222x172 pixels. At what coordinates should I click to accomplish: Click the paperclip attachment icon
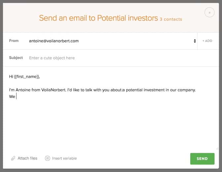[x=13, y=158]
